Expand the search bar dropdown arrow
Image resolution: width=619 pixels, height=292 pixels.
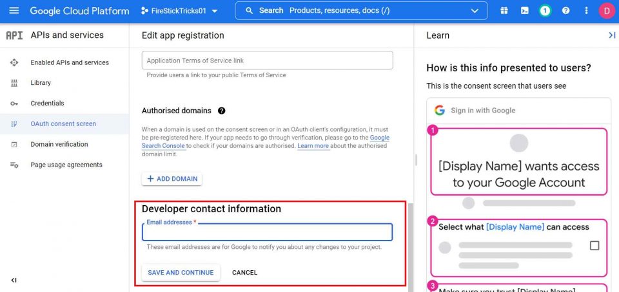coord(475,11)
